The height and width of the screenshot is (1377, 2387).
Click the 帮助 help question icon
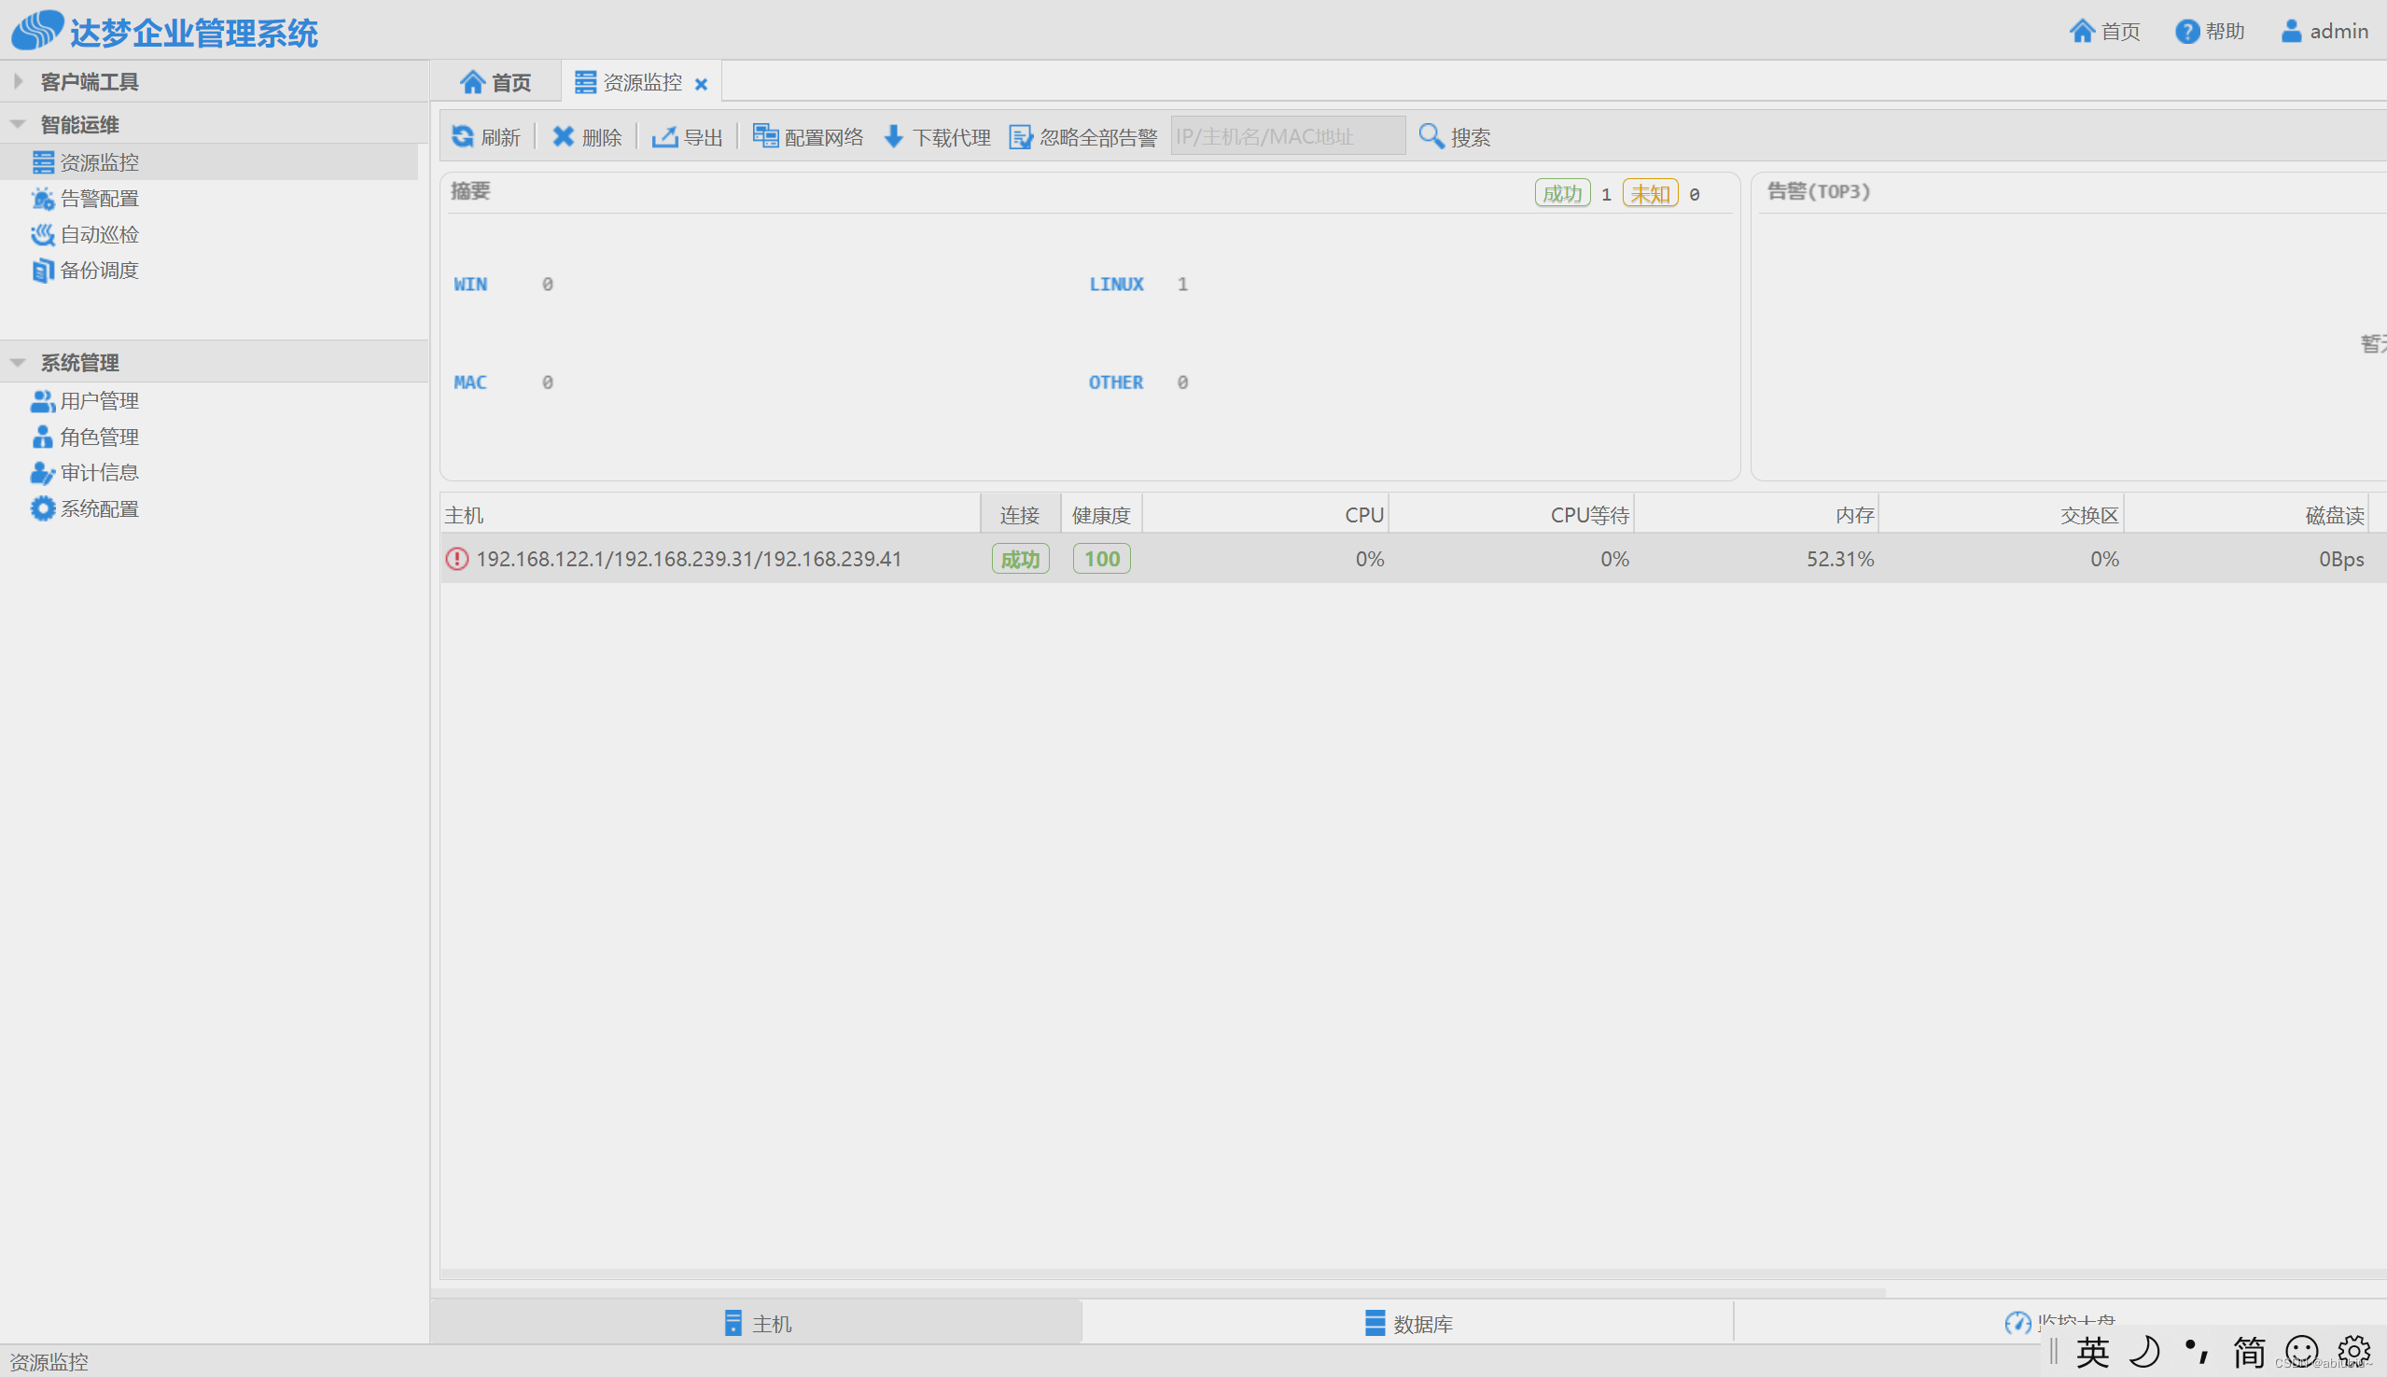(x=2187, y=31)
